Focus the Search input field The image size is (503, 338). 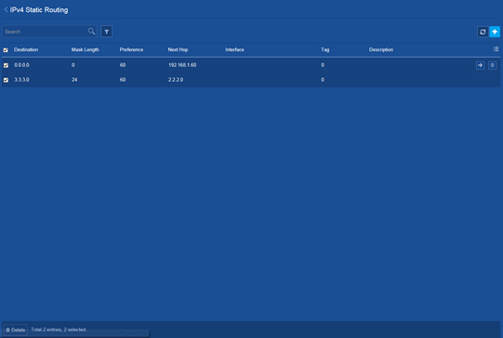click(x=45, y=32)
